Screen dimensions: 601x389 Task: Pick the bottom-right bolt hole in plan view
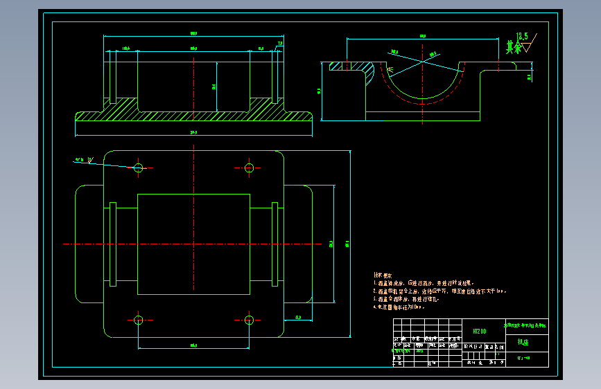pyautogui.click(x=249, y=320)
